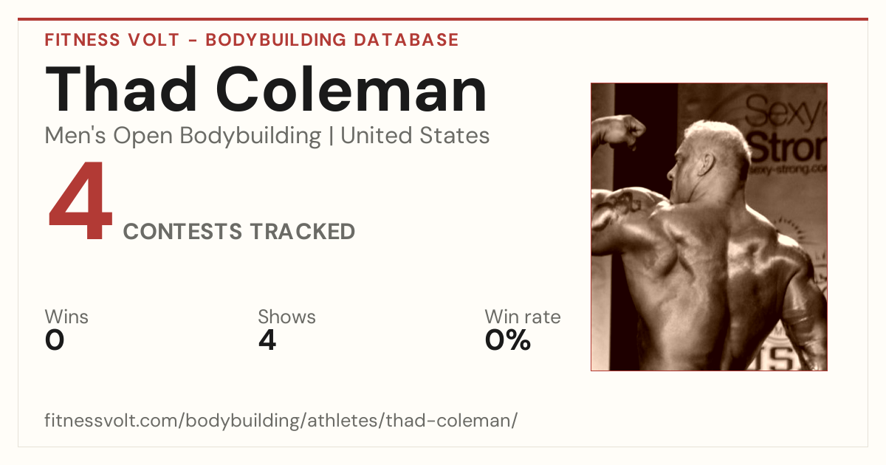Select the CONTESTS TRACKED label
Screen dimensions: 886x465
[x=239, y=232]
